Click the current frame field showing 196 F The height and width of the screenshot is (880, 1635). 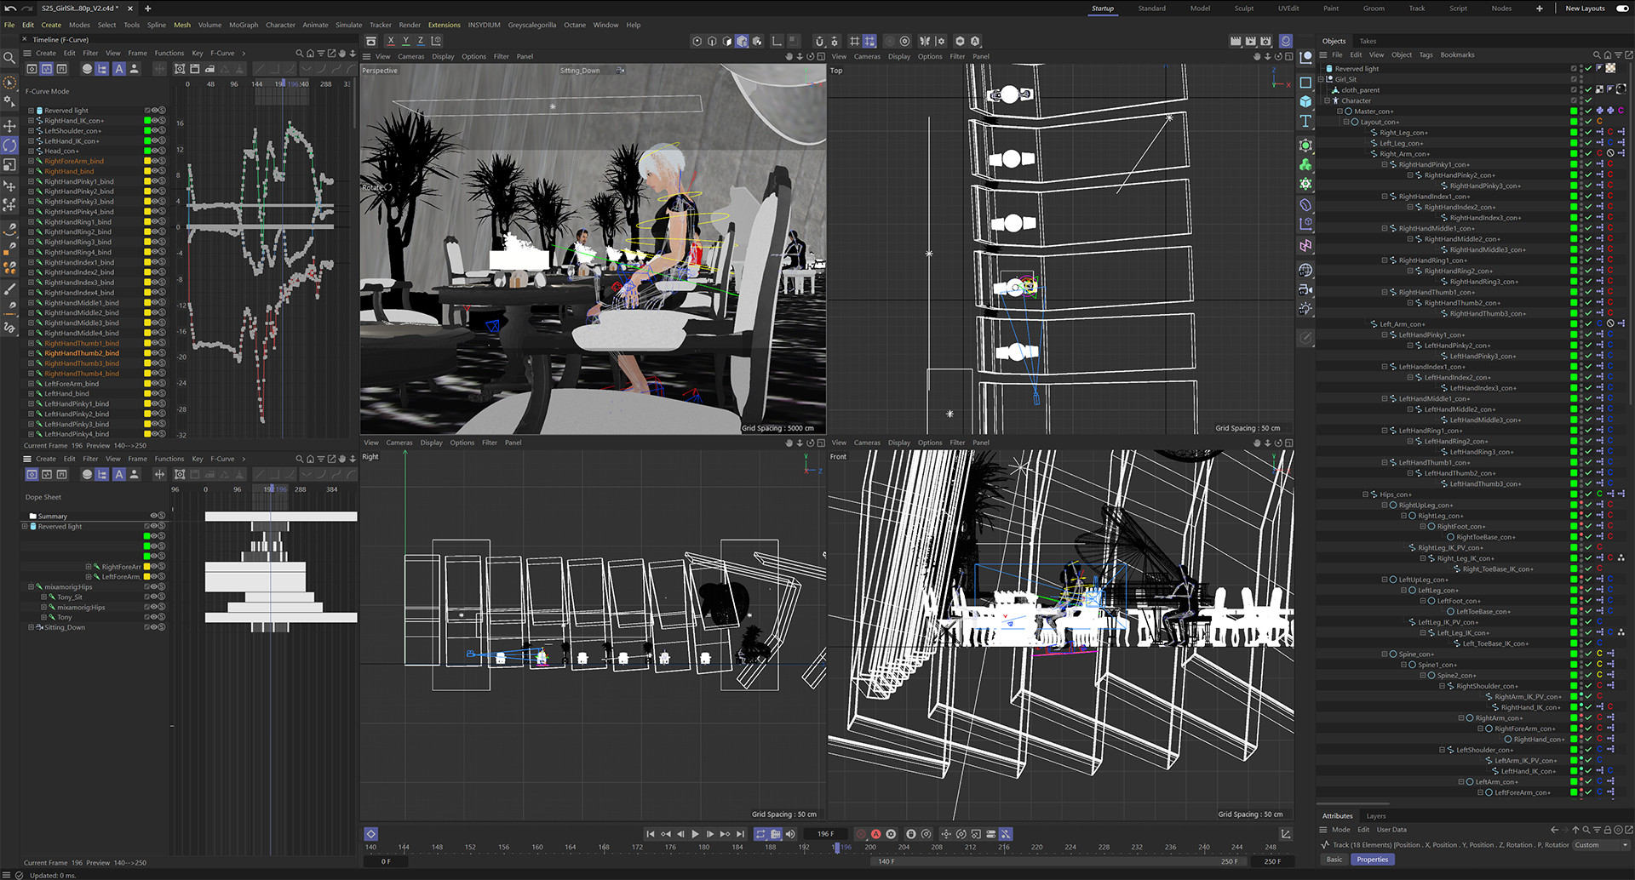(x=826, y=834)
